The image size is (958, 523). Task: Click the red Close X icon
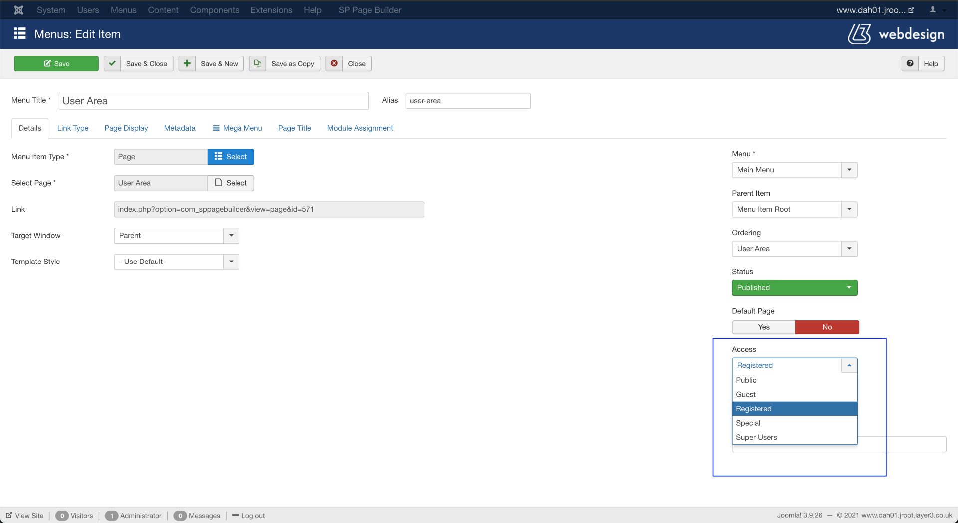pos(334,63)
